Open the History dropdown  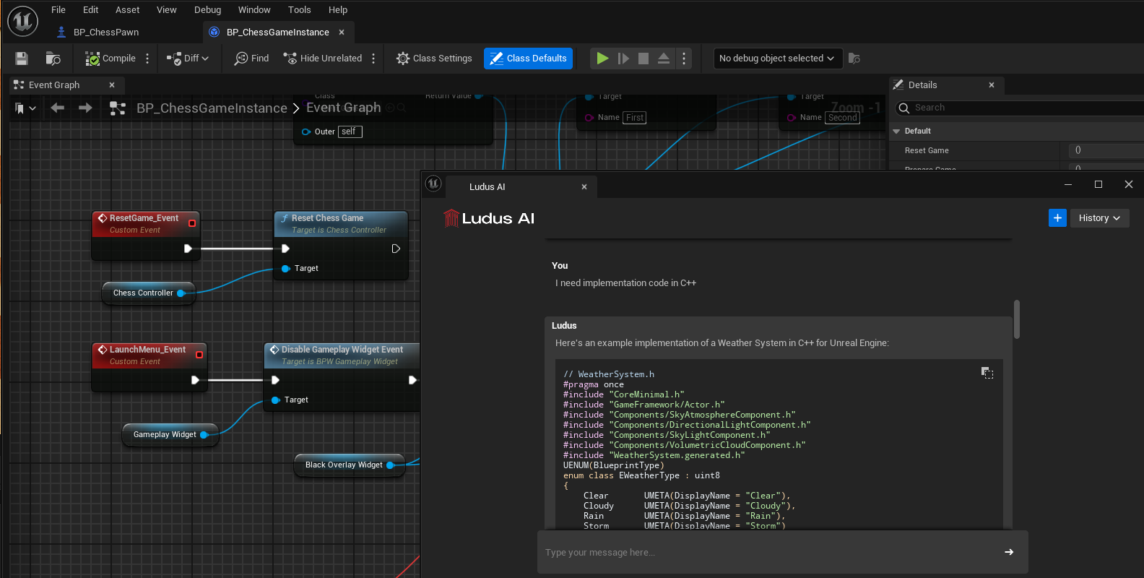tap(1099, 218)
